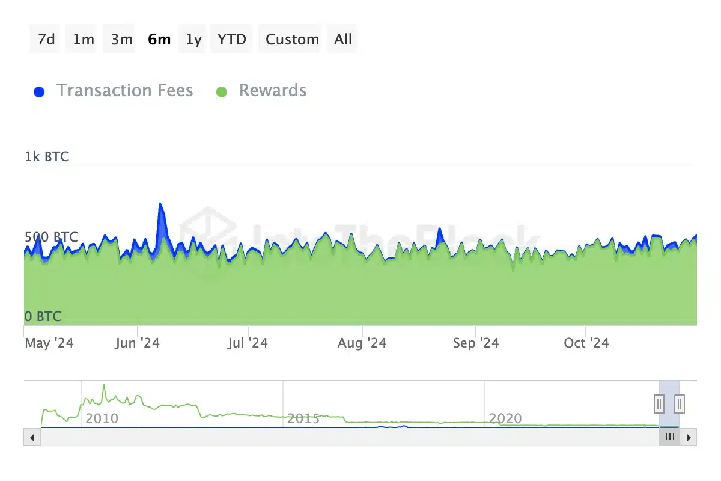Click the striped scrollbar grip handle
The width and height of the screenshot is (721, 481).
(670, 437)
